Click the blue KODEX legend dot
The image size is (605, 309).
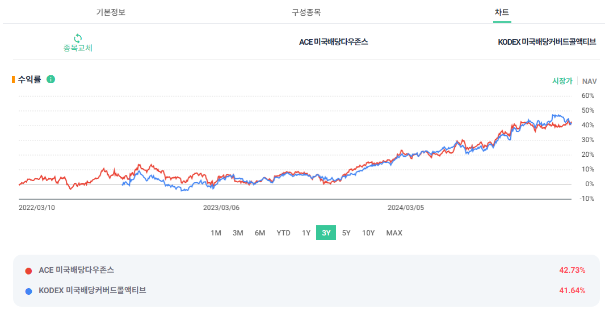coord(28,291)
